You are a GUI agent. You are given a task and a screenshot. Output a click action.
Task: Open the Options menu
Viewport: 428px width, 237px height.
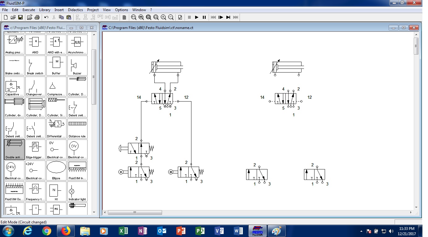coord(122,10)
